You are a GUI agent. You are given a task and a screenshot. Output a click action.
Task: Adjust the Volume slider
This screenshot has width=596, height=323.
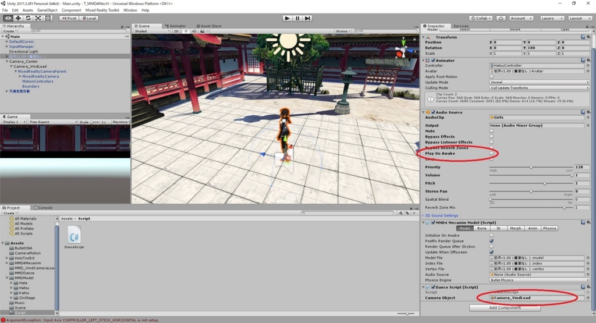pyautogui.click(x=531, y=175)
